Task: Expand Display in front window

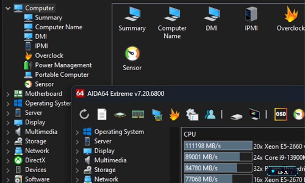Action: pyautogui.click(x=77, y=151)
